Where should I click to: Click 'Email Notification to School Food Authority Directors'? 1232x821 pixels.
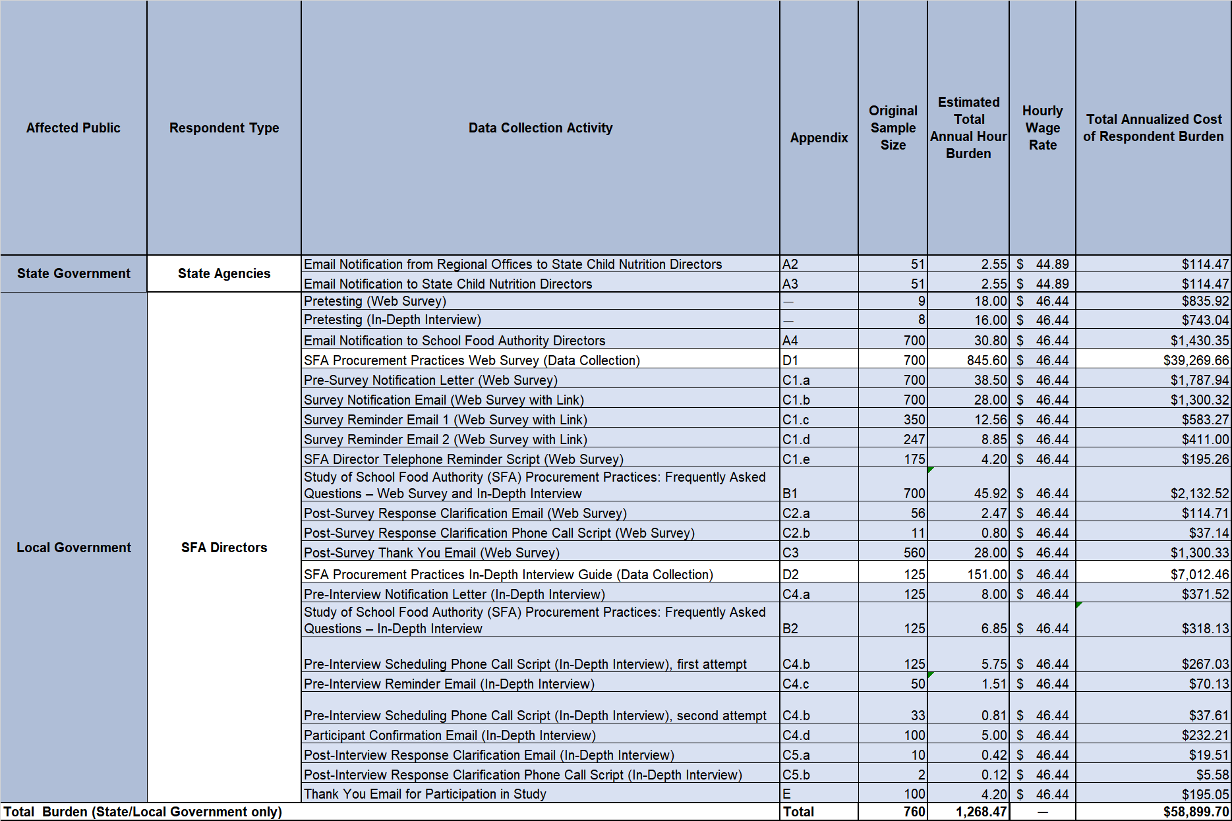coord(540,340)
